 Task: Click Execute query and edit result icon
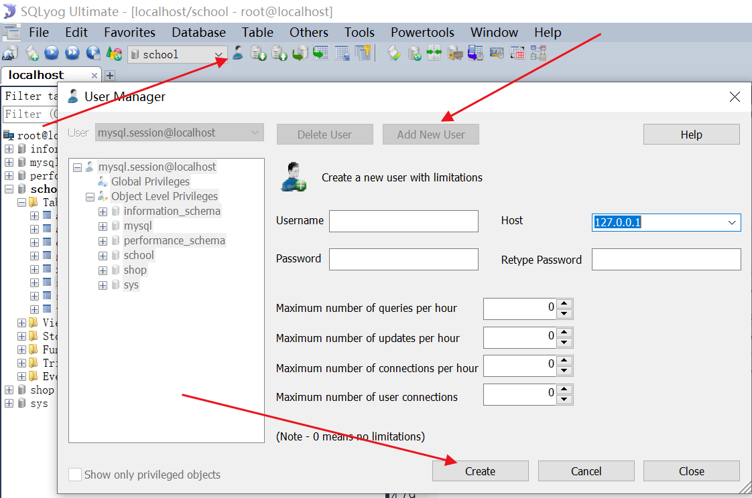coord(93,53)
